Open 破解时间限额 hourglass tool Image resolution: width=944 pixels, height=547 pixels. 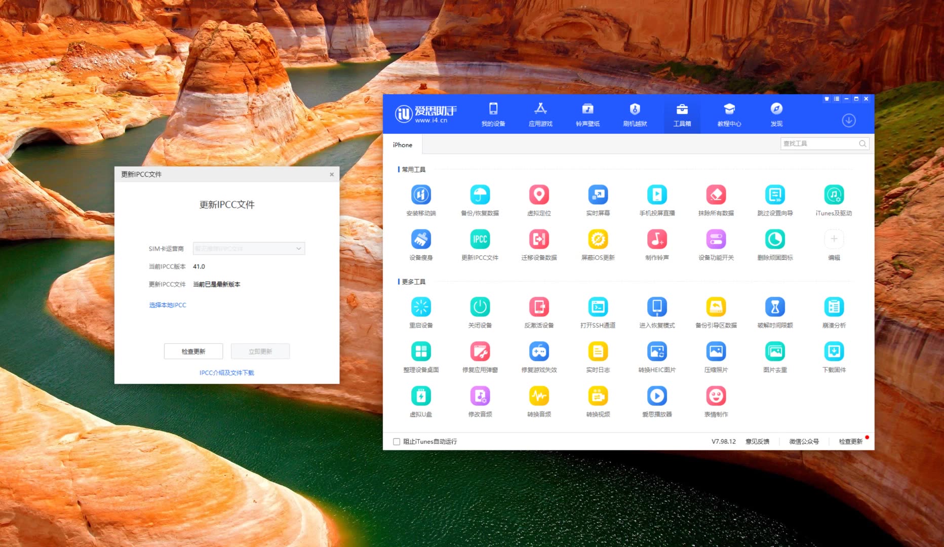coord(775,307)
